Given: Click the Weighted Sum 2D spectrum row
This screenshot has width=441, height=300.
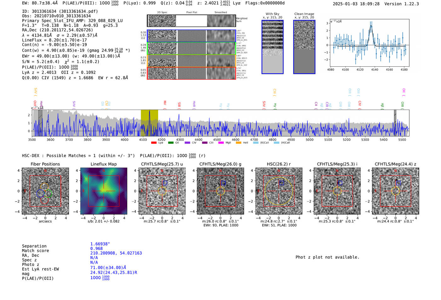Looking at the screenshot, I should (191, 21).
